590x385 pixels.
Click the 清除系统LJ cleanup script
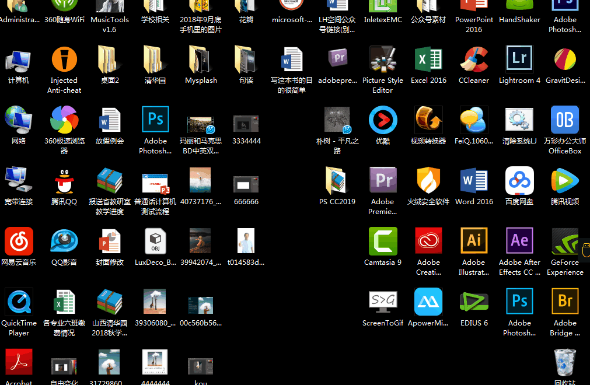[519, 120]
